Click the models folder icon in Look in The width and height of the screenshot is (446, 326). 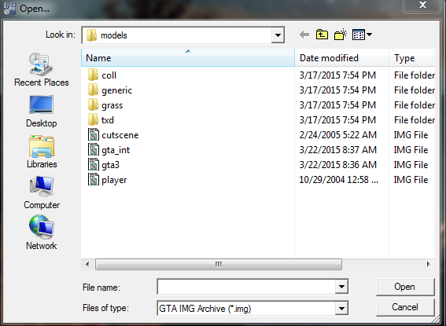(91, 35)
